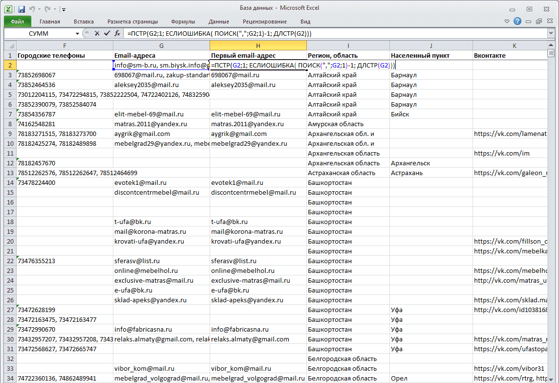Expand the formula bar with right-side arrow
The width and height of the screenshot is (559, 383).
coord(551,33)
